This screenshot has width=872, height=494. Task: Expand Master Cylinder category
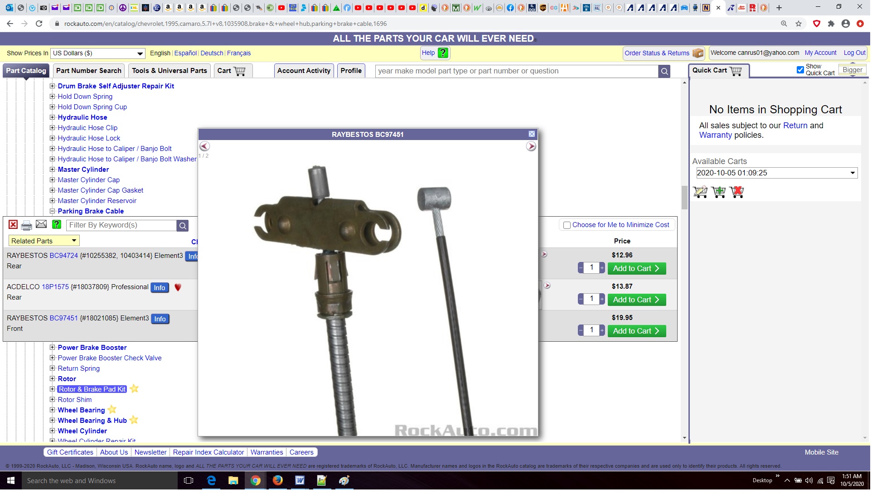tap(53, 170)
